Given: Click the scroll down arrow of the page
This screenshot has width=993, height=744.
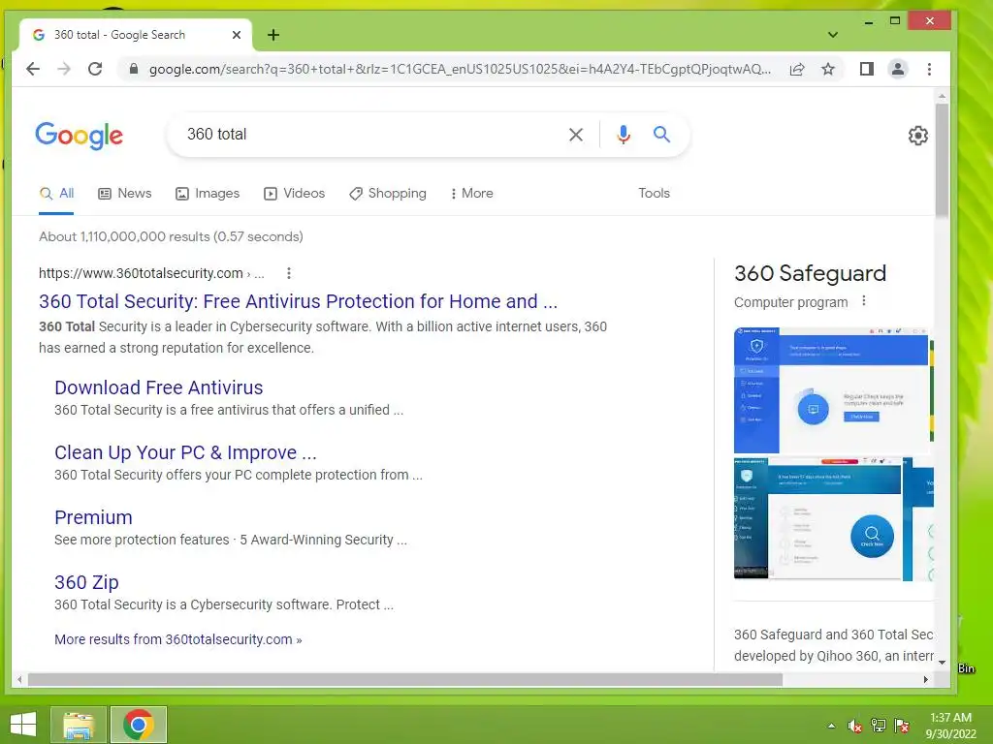Looking at the screenshot, I should pos(942,663).
